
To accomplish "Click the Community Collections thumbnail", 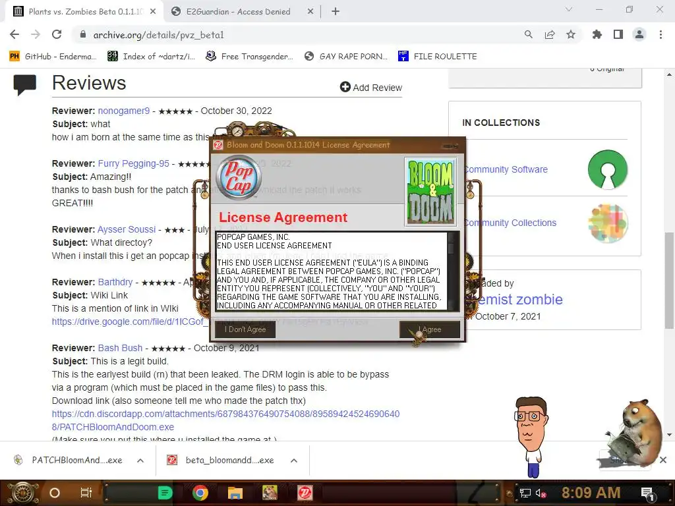I will tap(607, 223).
